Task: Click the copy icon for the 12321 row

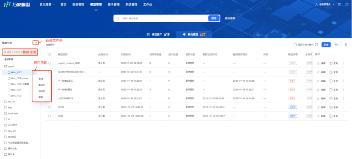Action: click(331, 107)
